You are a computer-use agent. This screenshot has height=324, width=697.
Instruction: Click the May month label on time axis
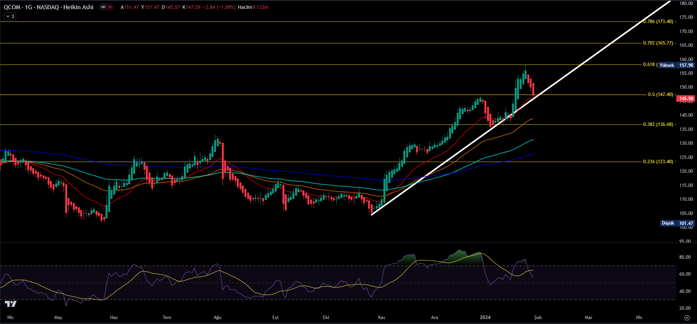tap(58, 317)
